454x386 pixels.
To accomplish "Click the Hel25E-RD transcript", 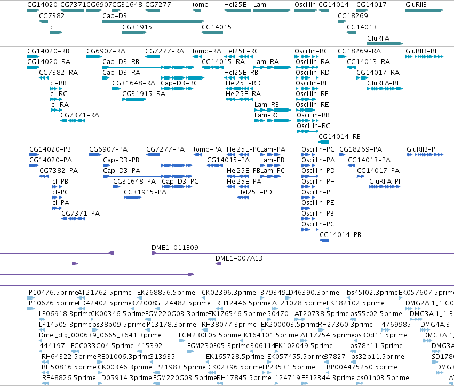I will click(239, 89).
